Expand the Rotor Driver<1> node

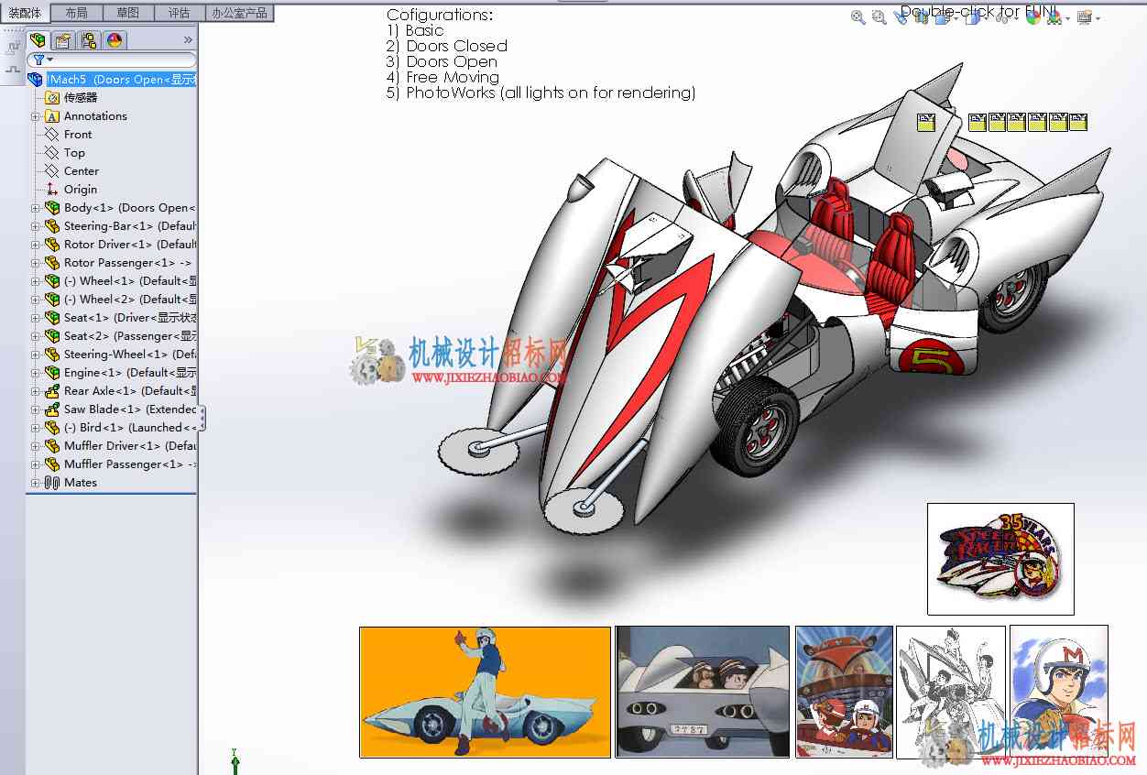pyautogui.click(x=36, y=245)
